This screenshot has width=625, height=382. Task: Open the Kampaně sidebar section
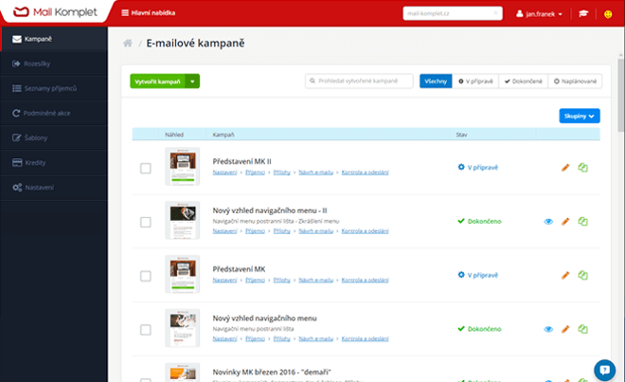point(54,39)
